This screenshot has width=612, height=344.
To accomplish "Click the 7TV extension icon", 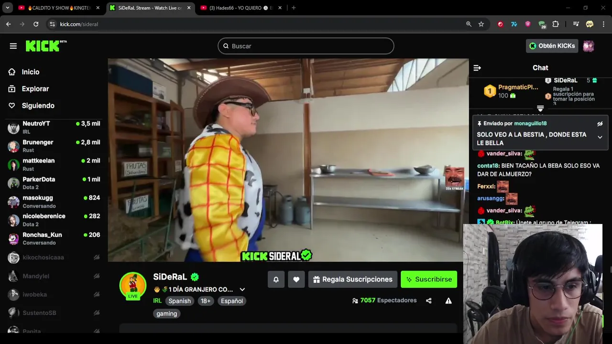I will click(x=514, y=24).
